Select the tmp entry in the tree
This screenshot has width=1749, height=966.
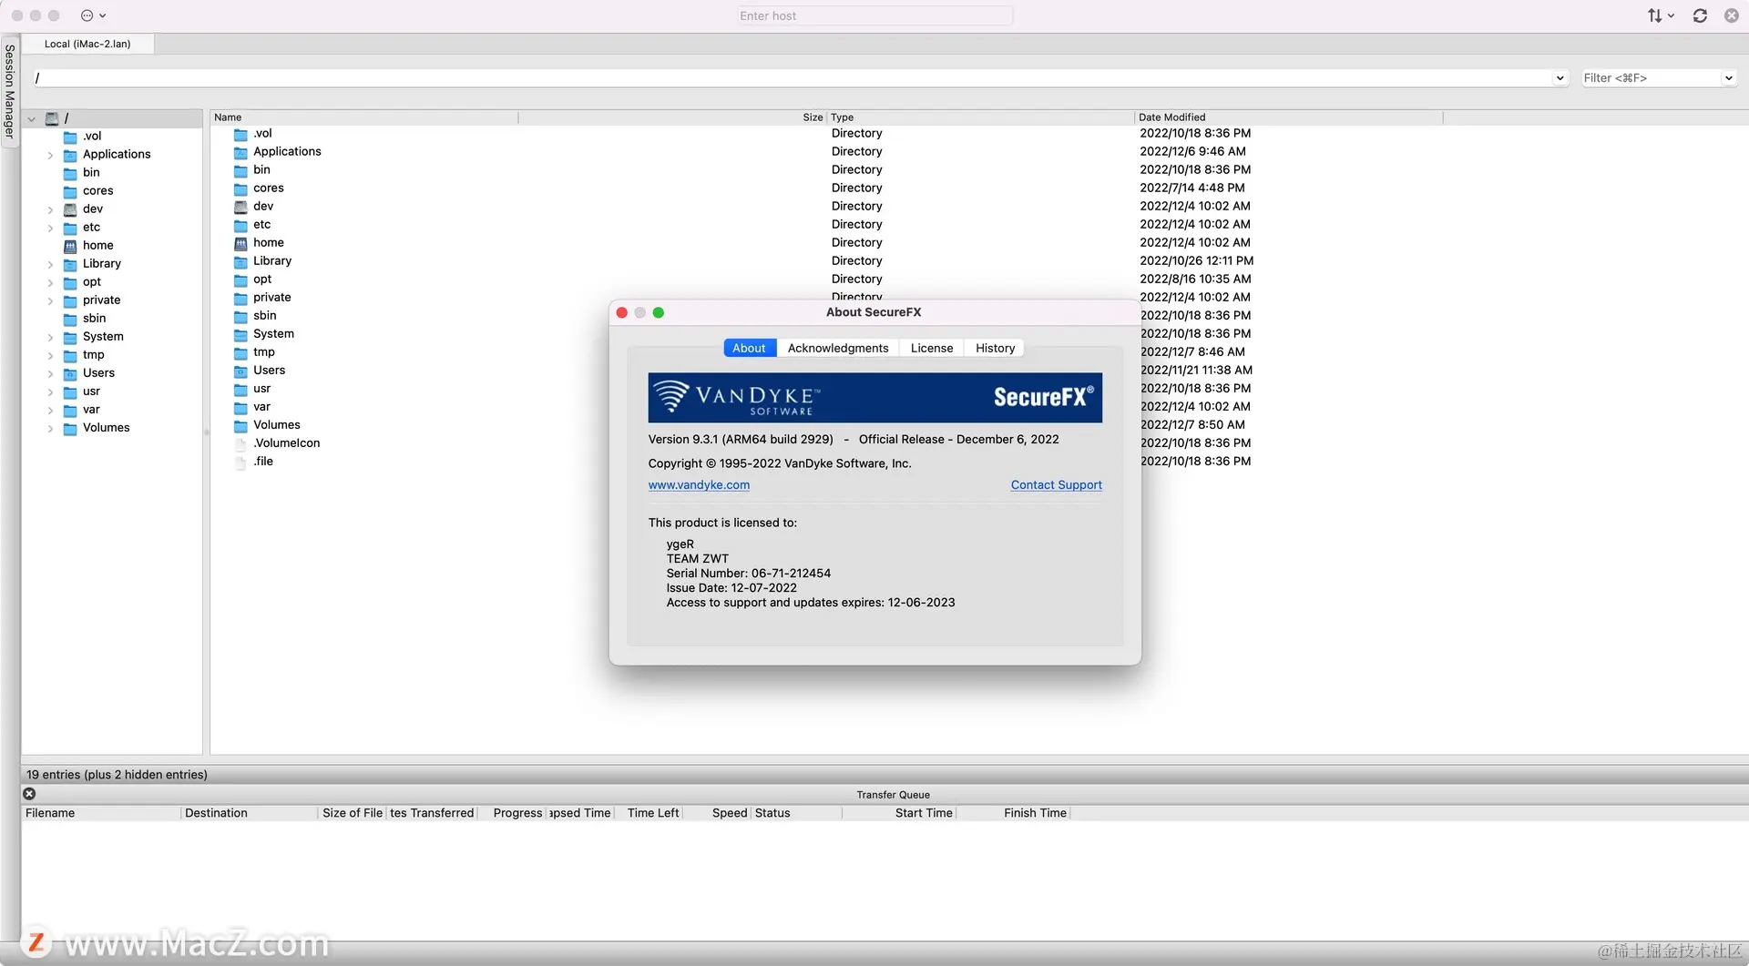pyautogui.click(x=93, y=355)
